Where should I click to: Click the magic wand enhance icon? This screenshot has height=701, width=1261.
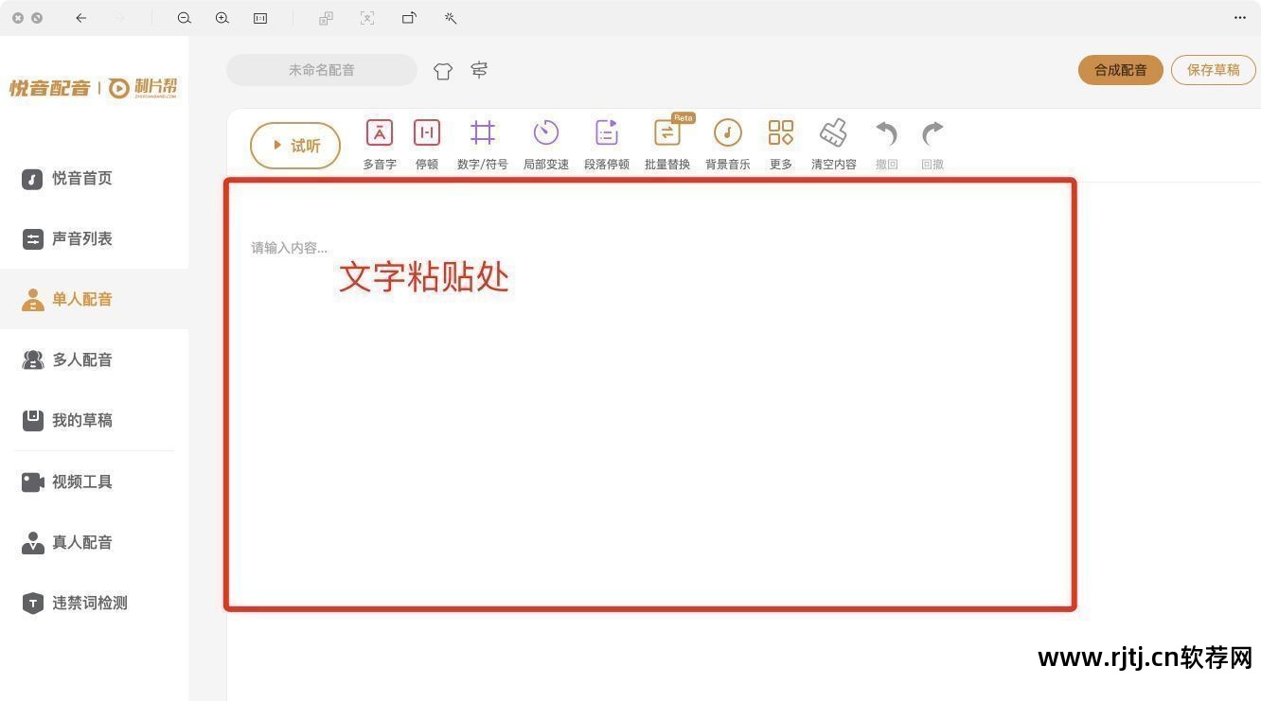451,18
